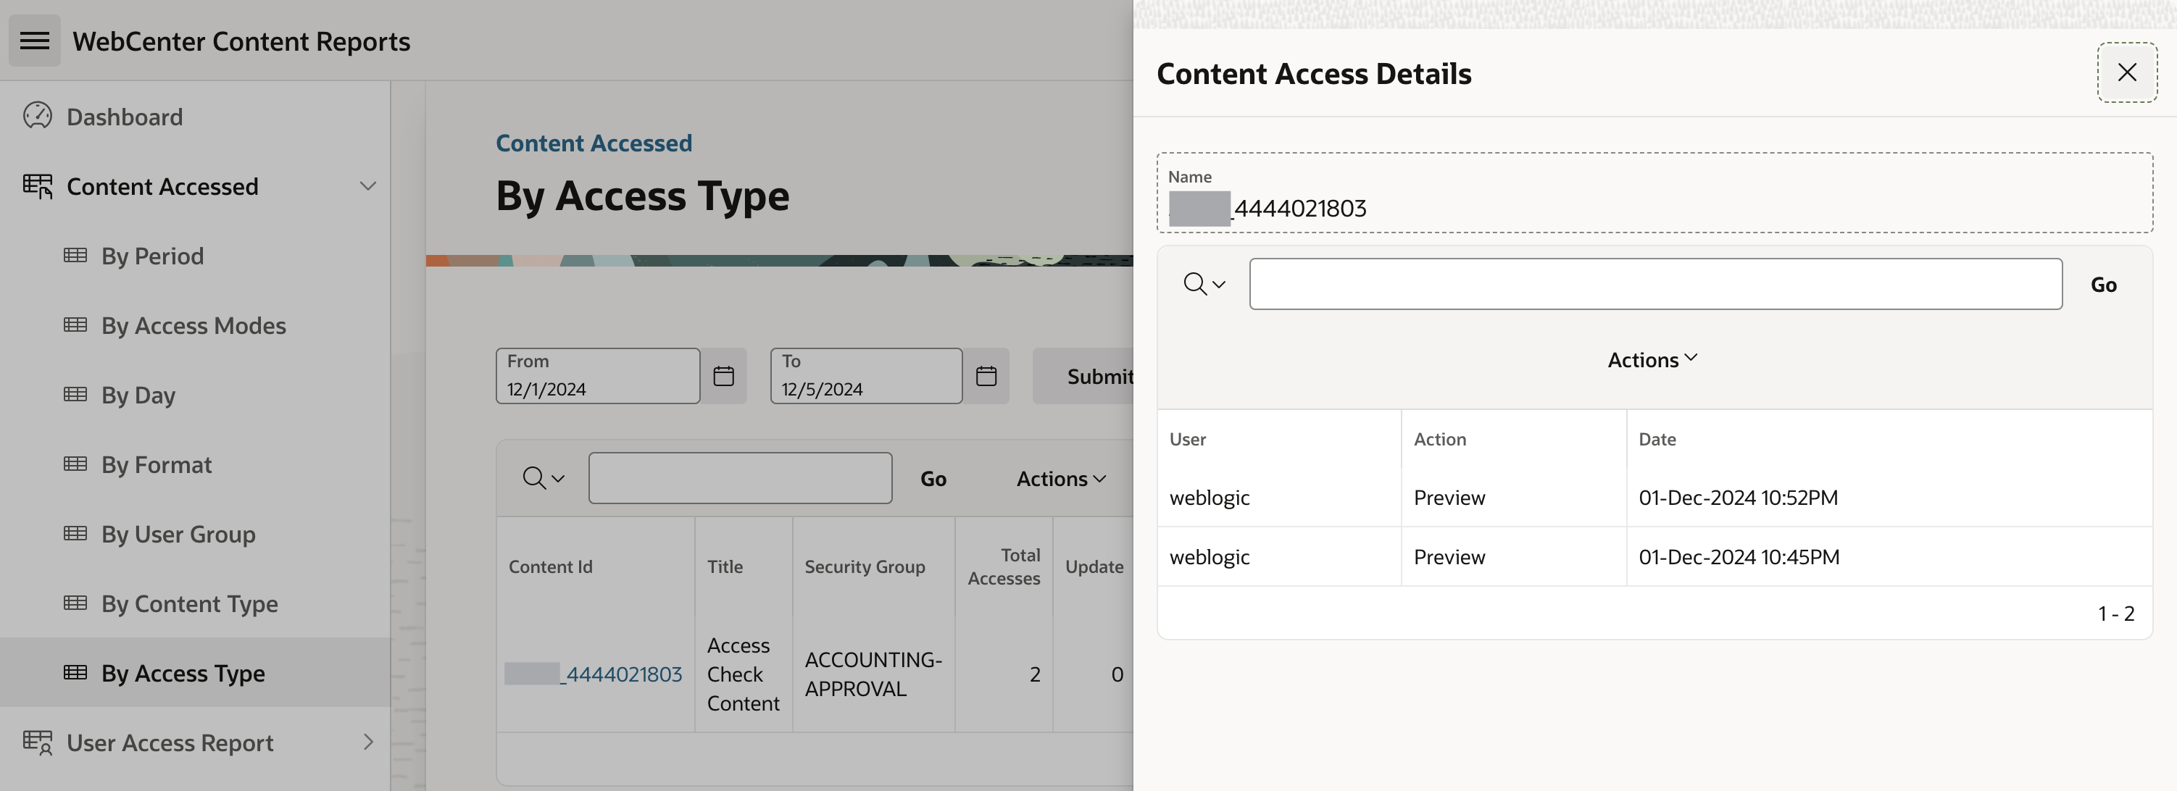This screenshot has width=2177, height=791.
Task: Sort by the User column header
Action: coord(1187,439)
